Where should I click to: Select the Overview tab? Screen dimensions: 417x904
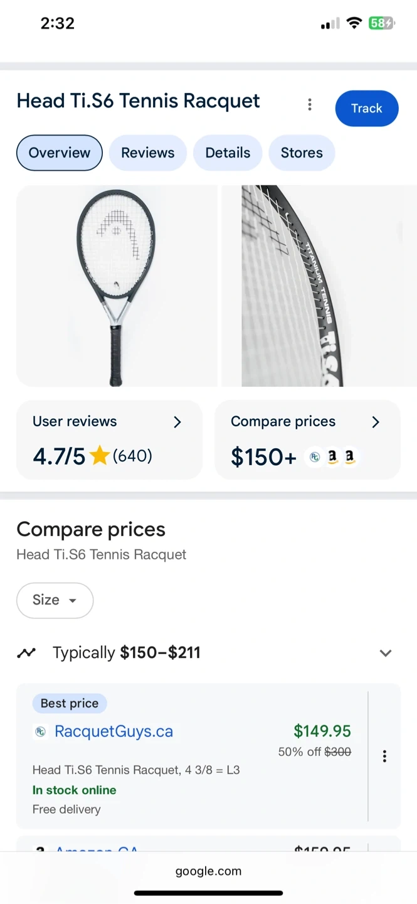click(60, 153)
